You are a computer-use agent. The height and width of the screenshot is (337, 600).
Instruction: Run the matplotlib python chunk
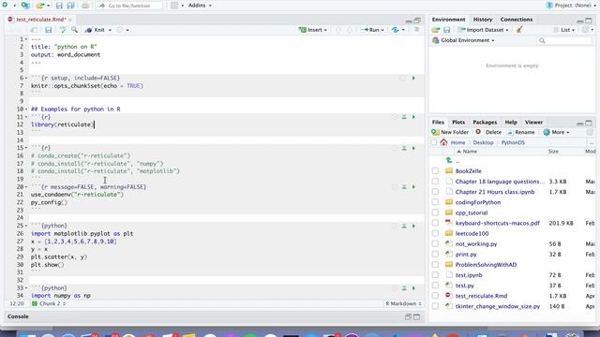tap(413, 226)
